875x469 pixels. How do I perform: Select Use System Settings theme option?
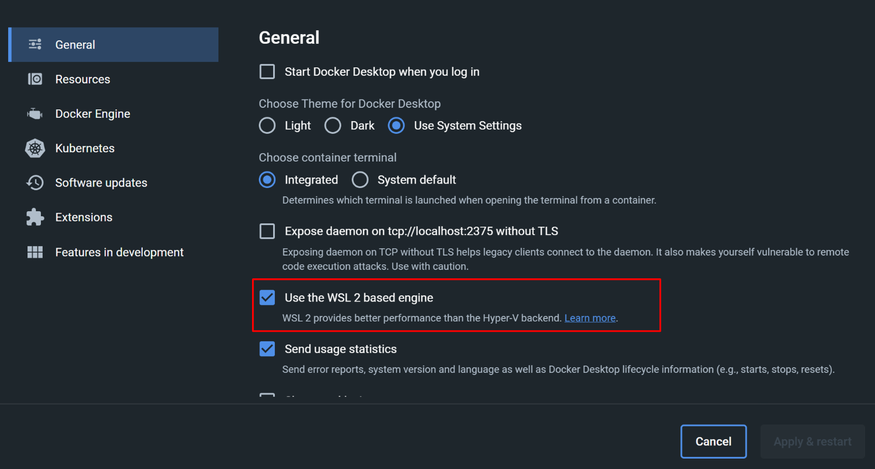click(397, 125)
